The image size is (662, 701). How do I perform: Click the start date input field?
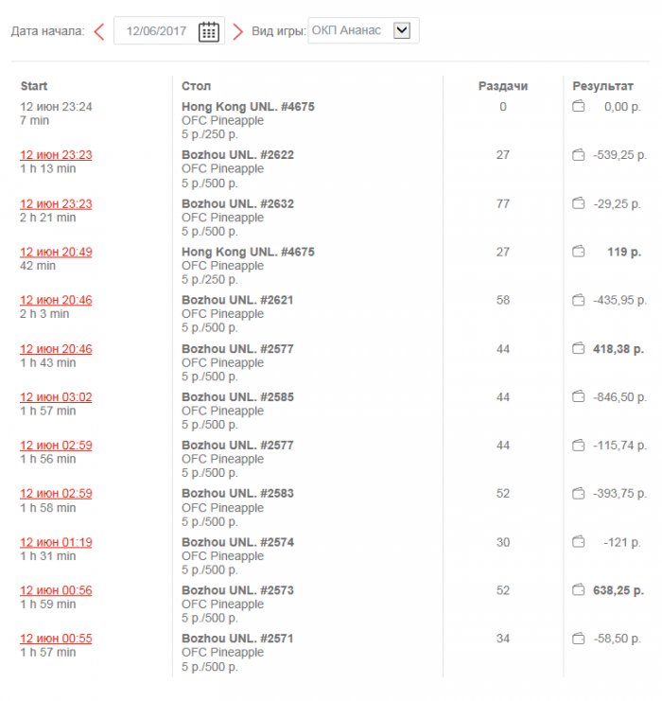[156, 31]
